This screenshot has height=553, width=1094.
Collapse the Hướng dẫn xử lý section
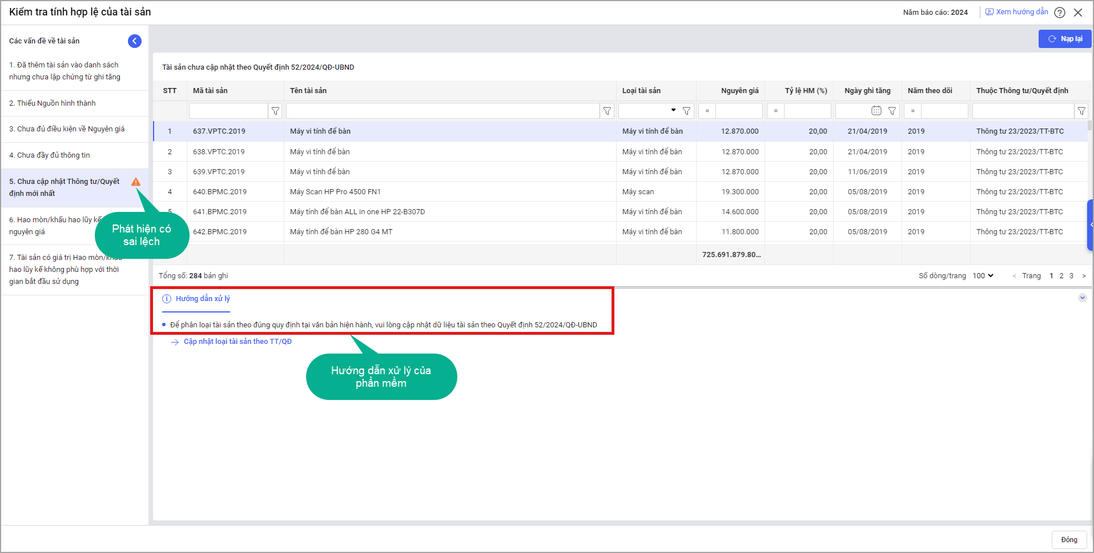1082,298
